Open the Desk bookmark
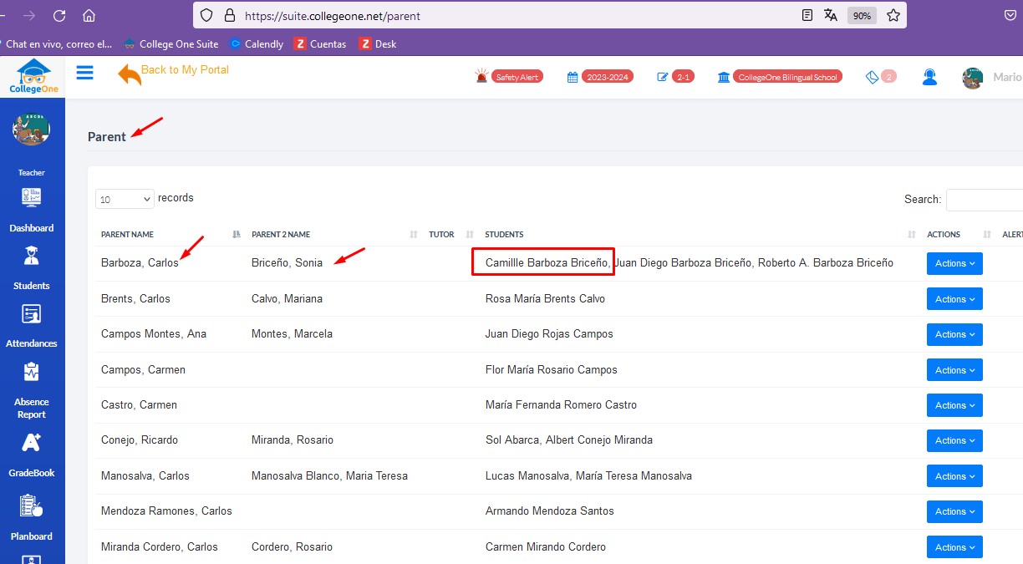The image size is (1023, 564). [x=378, y=44]
